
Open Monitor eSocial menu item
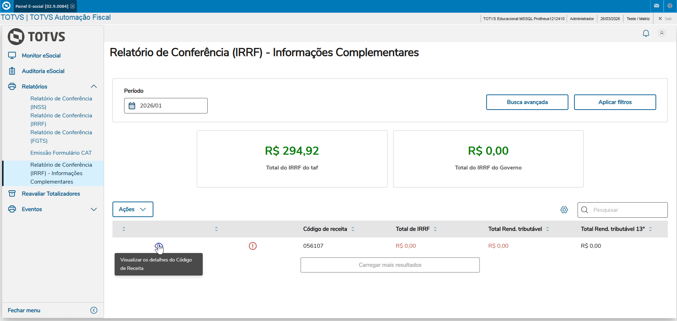click(x=41, y=55)
